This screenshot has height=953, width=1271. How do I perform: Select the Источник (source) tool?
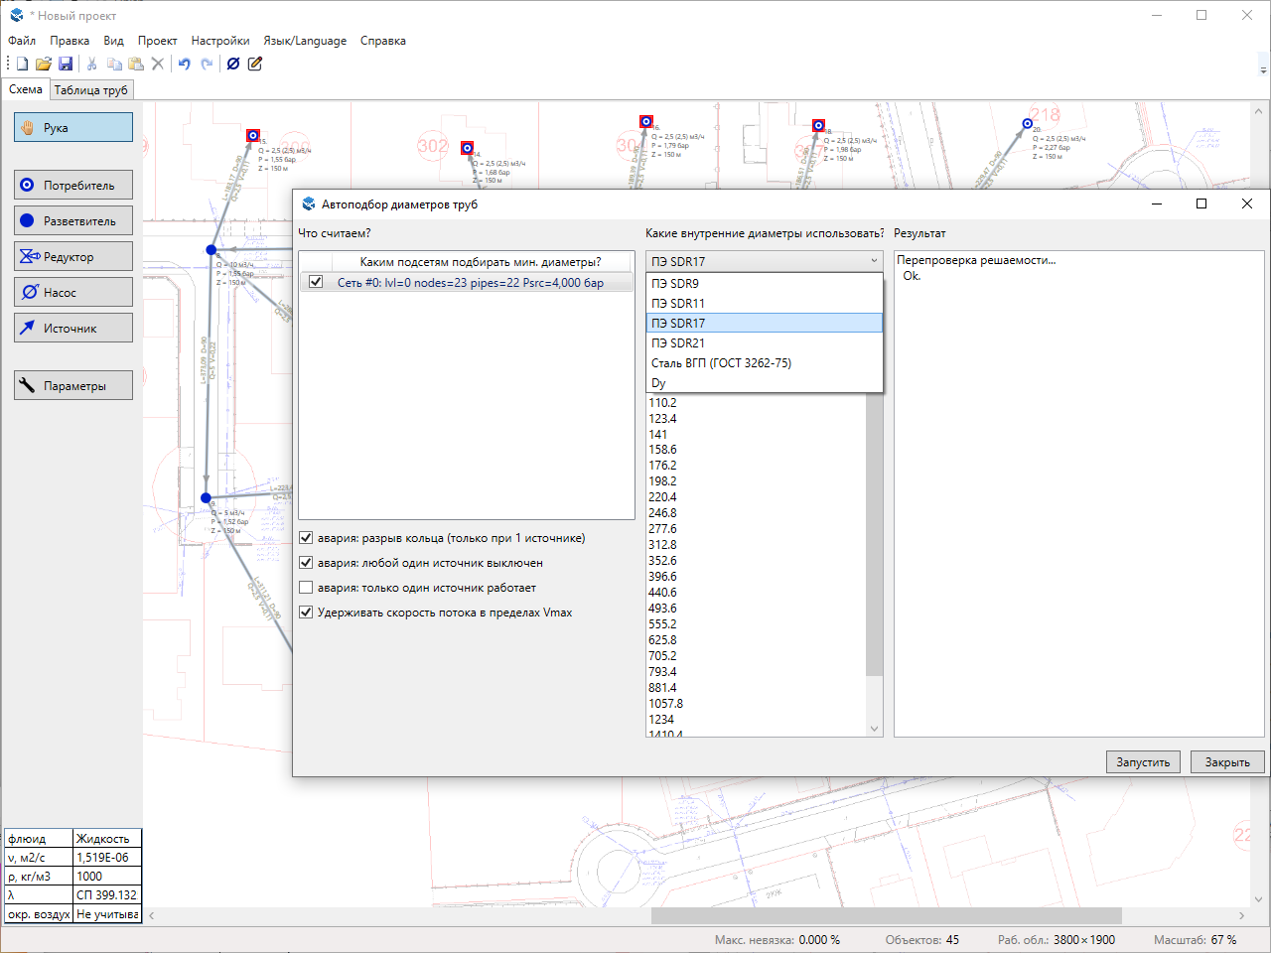[73, 329]
